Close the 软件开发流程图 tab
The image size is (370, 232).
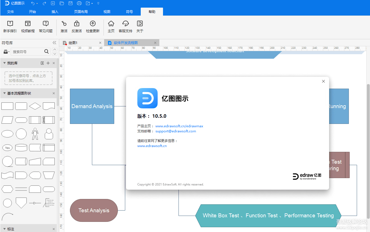155,43
